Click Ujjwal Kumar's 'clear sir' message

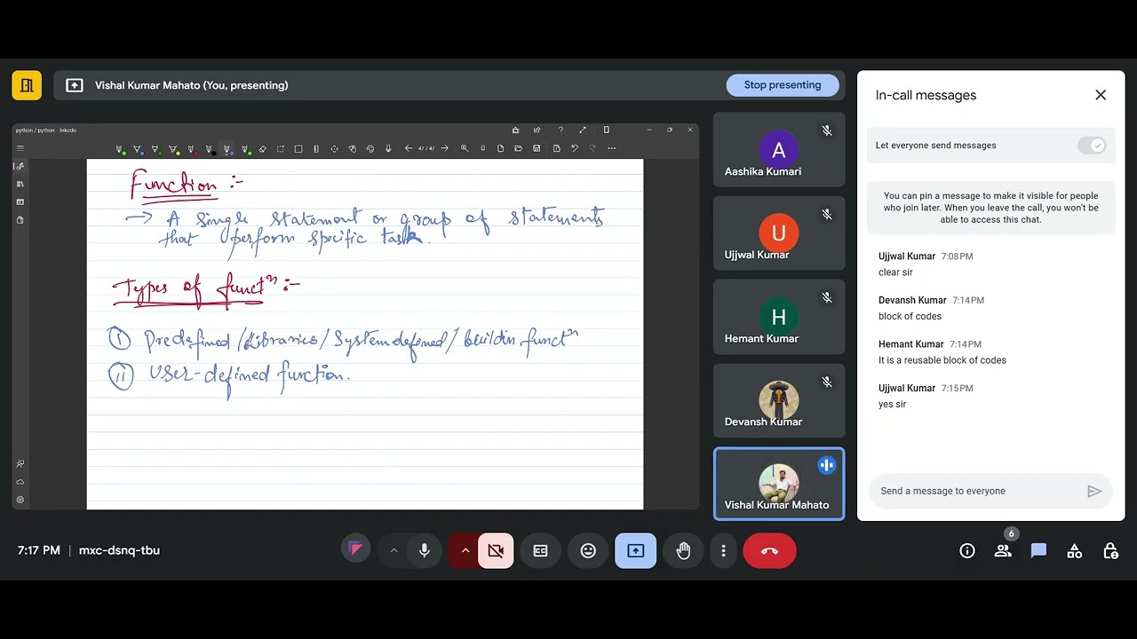(x=895, y=272)
